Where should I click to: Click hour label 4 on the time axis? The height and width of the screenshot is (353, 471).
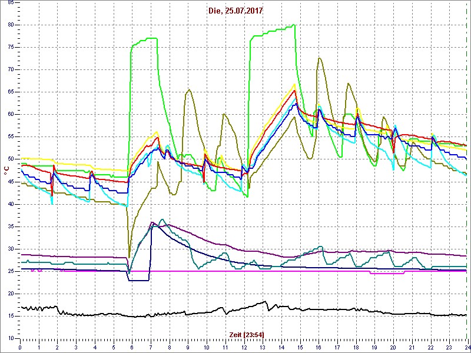click(95, 347)
